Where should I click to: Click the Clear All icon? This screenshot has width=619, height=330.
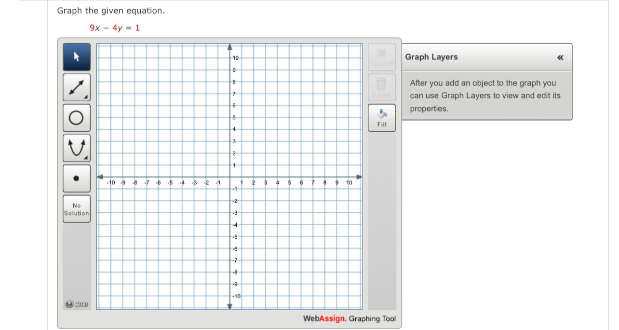click(x=381, y=58)
